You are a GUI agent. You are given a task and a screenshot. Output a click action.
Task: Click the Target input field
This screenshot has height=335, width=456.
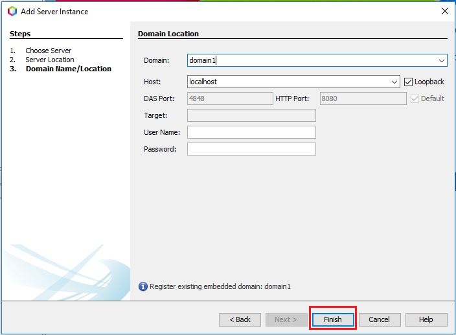[251, 115]
